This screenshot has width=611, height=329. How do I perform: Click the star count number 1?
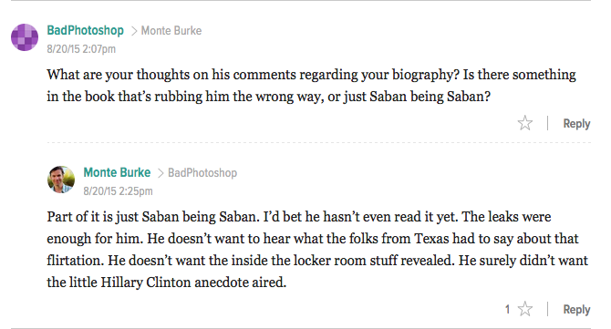[507, 310]
